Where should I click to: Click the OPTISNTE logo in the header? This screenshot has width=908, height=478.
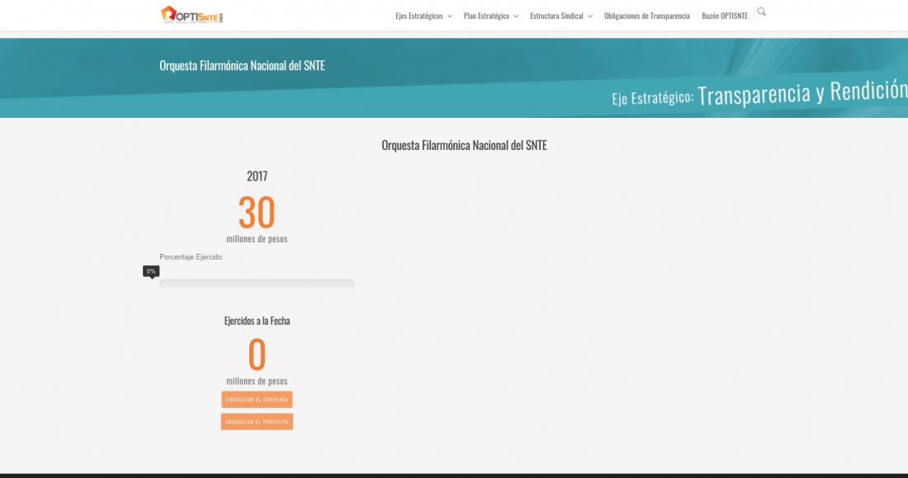pos(192,15)
